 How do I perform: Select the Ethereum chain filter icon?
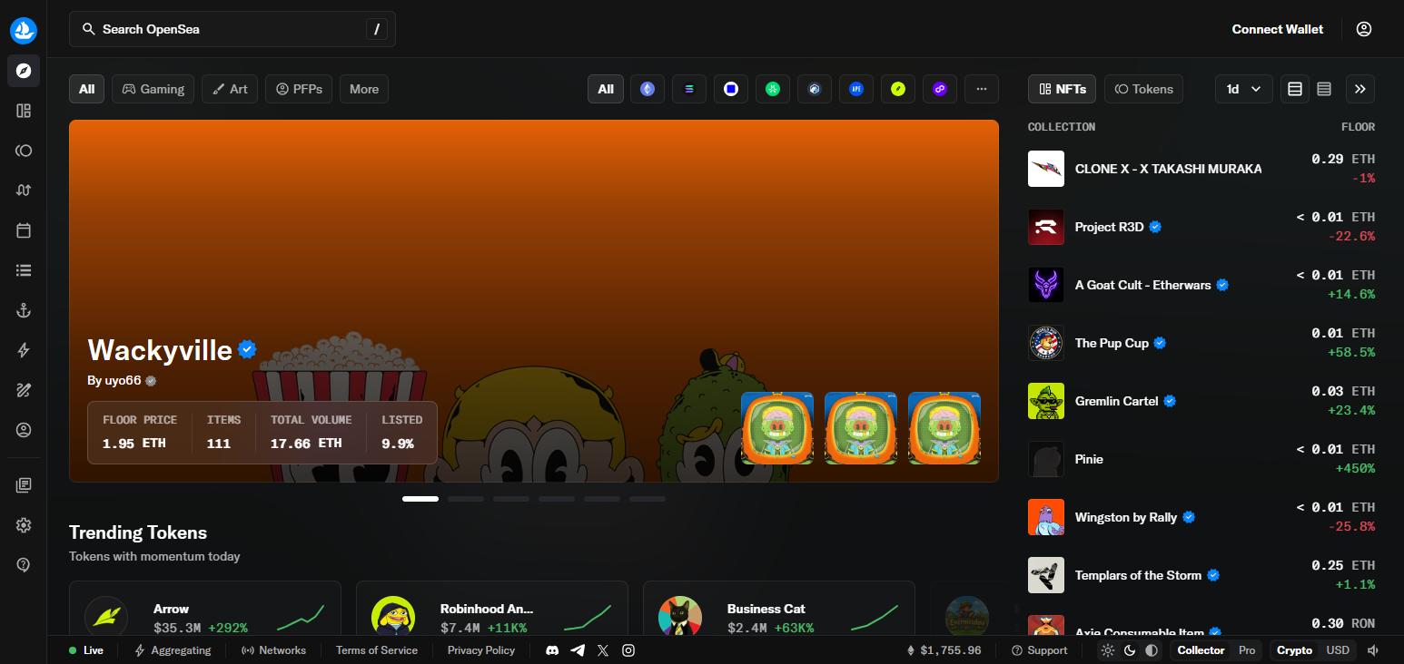tap(648, 89)
